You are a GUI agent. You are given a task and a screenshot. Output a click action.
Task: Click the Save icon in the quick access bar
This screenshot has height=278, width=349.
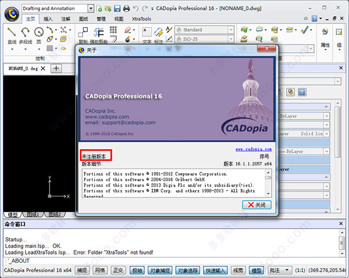coord(117,9)
